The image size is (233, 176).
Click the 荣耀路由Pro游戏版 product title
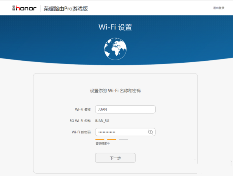pos(66,8)
